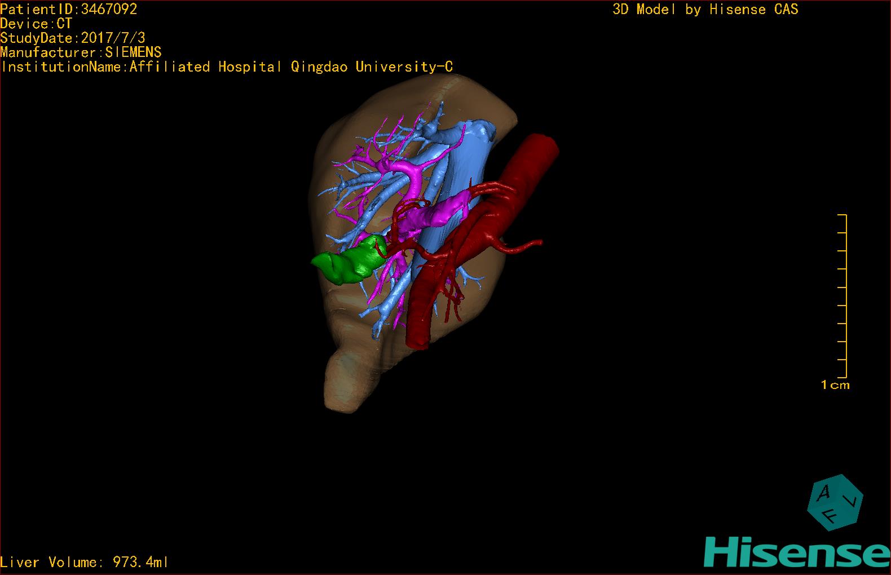Click the 1cm scale bar label
This screenshot has width=891, height=575.
point(835,385)
